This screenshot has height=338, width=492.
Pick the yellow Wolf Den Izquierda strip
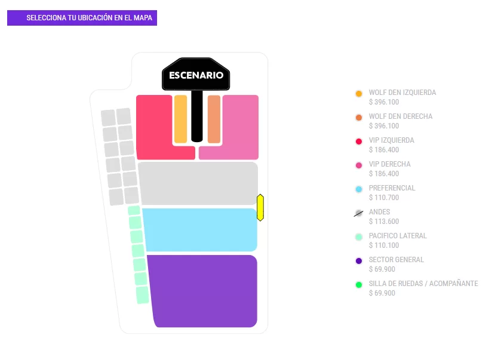[x=180, y=118]
